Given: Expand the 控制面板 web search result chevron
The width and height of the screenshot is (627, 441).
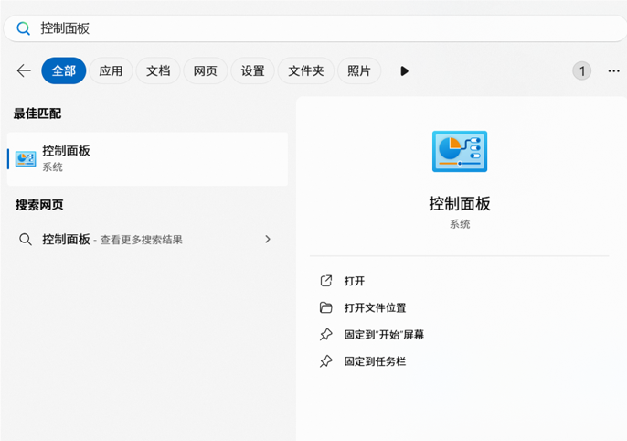Looking at the screenshot, I should [x=268, y=240].
